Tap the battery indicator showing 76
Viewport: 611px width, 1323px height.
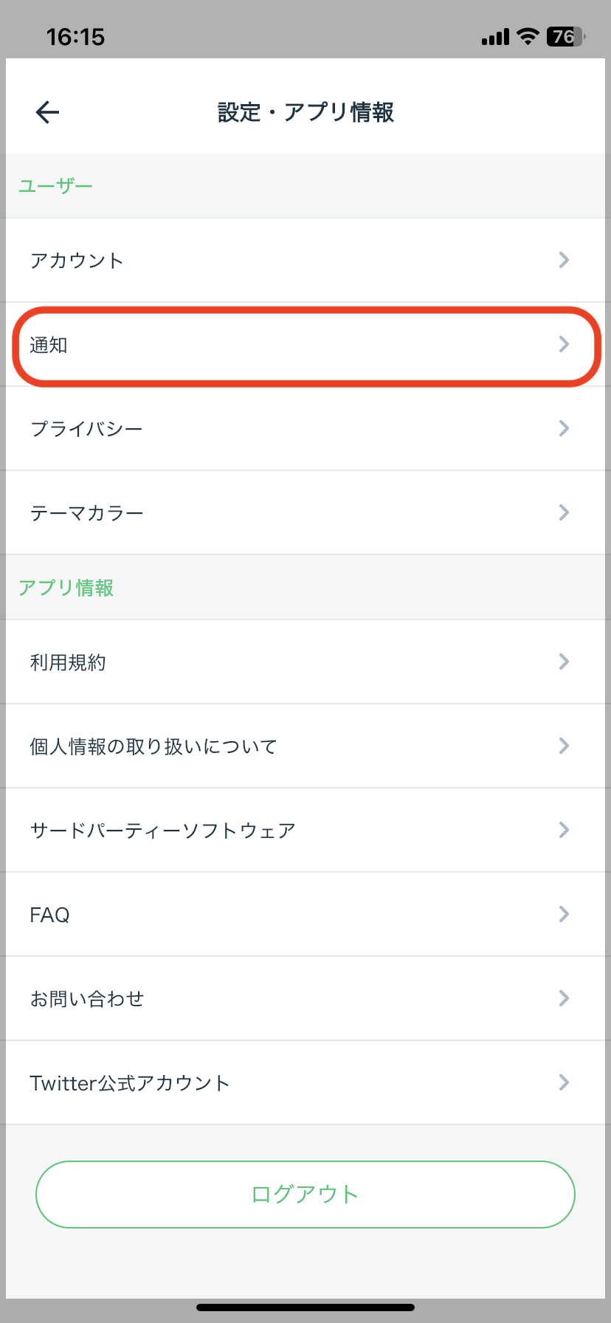point(564,36)
